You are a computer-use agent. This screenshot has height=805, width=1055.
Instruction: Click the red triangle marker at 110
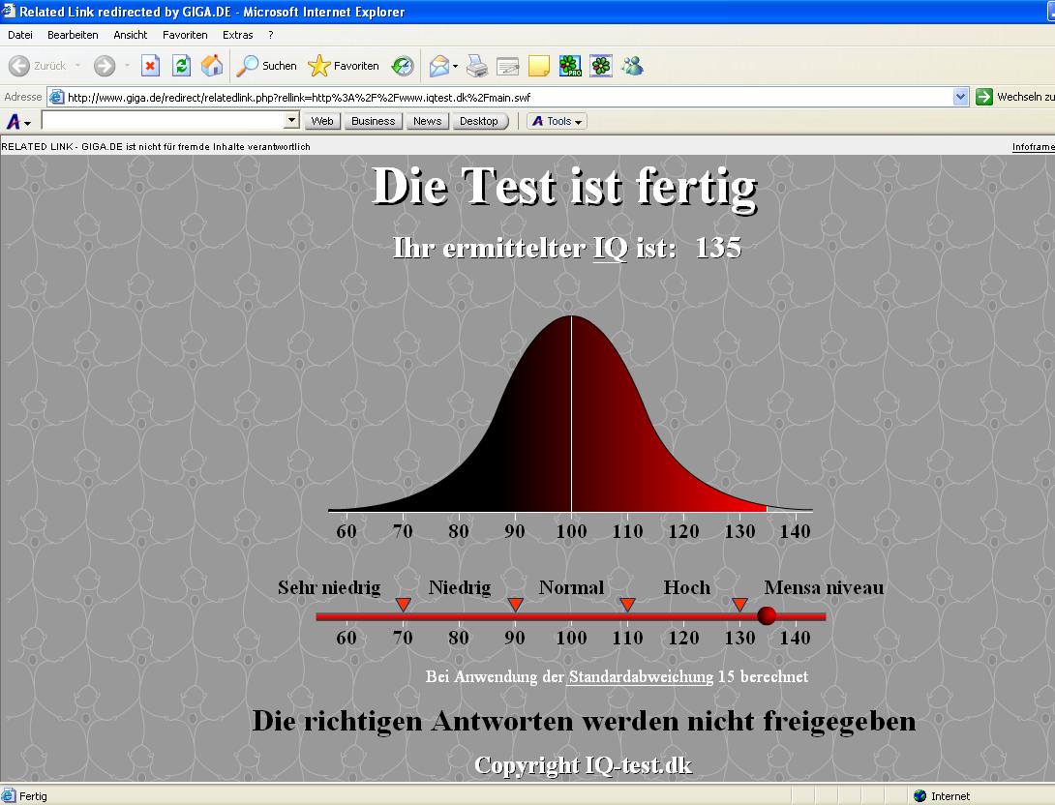627,604
